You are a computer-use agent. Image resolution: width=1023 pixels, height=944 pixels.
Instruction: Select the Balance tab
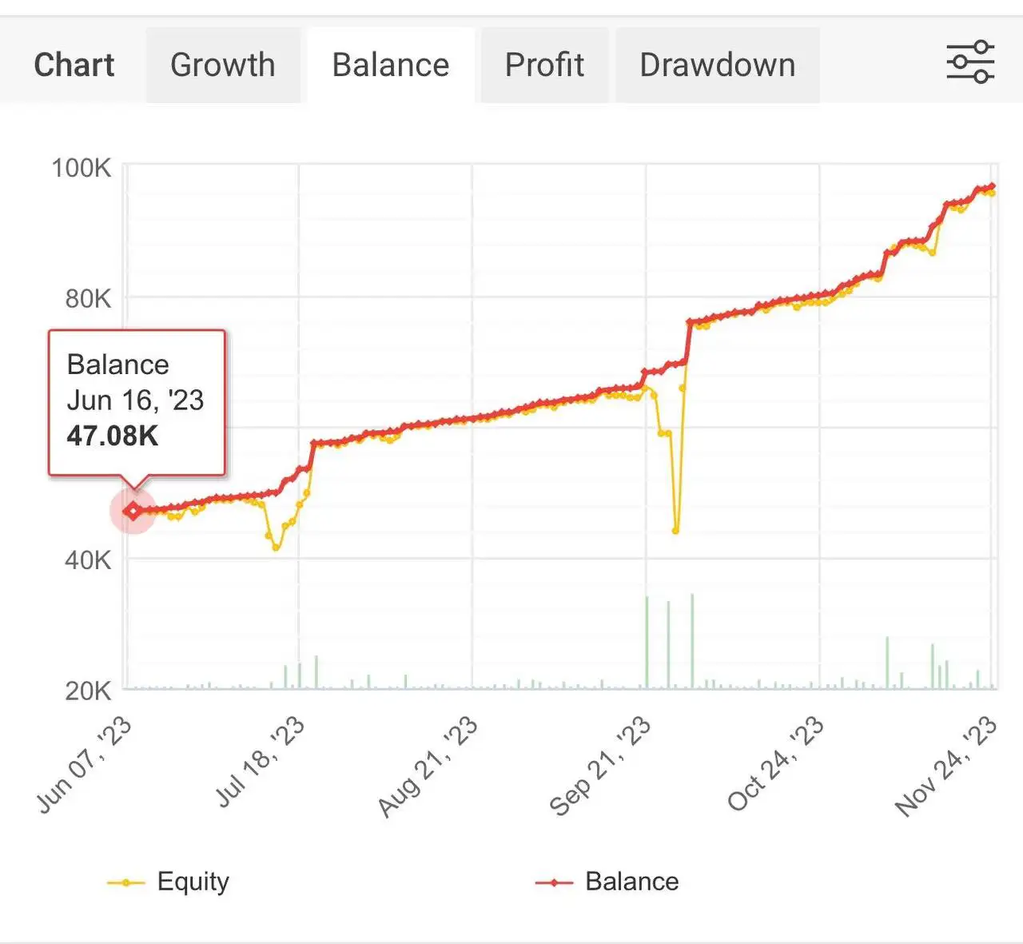click(x=391, y=66)
